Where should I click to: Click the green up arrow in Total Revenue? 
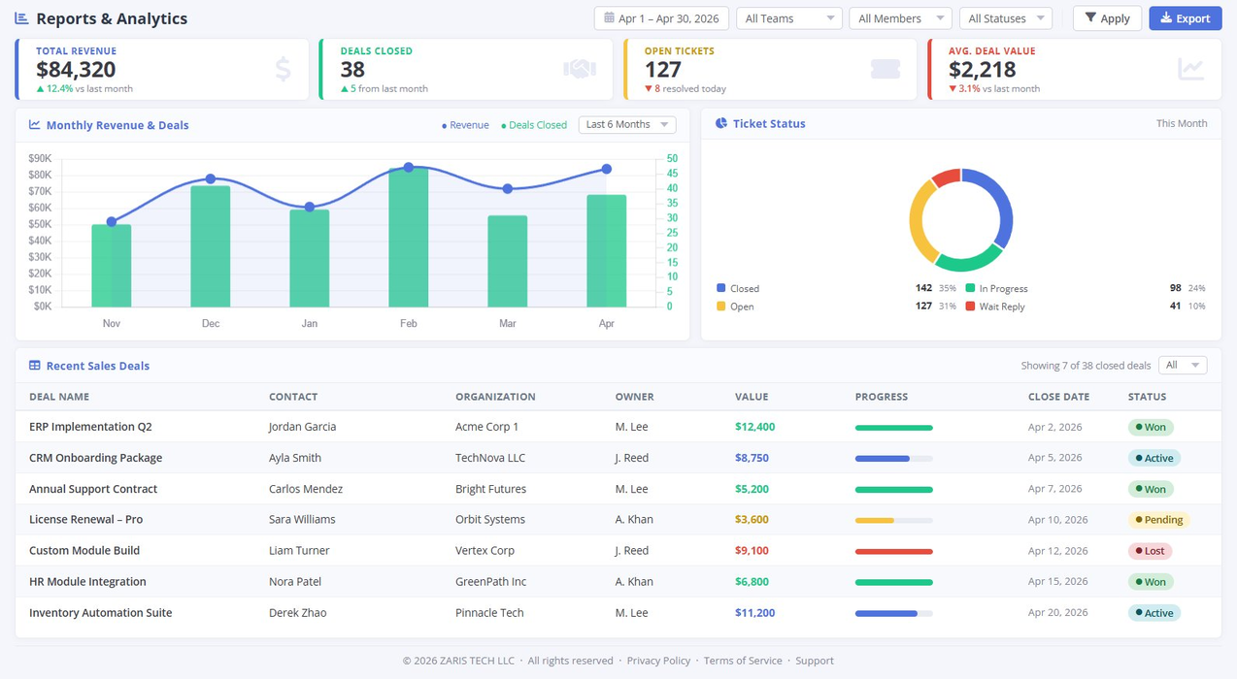click(x=40, y=88)
